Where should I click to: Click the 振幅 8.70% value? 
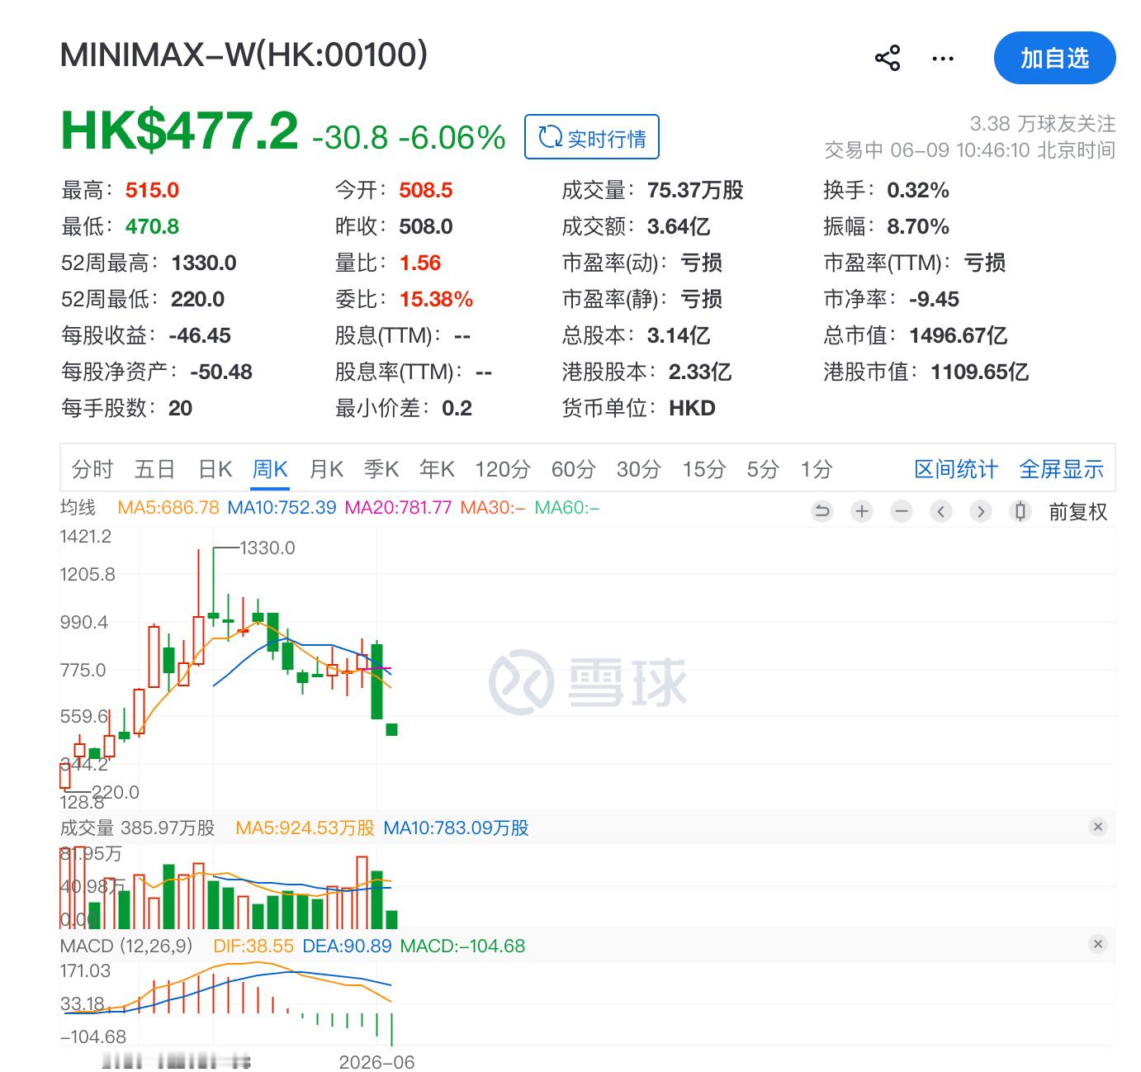coord(917,226)
